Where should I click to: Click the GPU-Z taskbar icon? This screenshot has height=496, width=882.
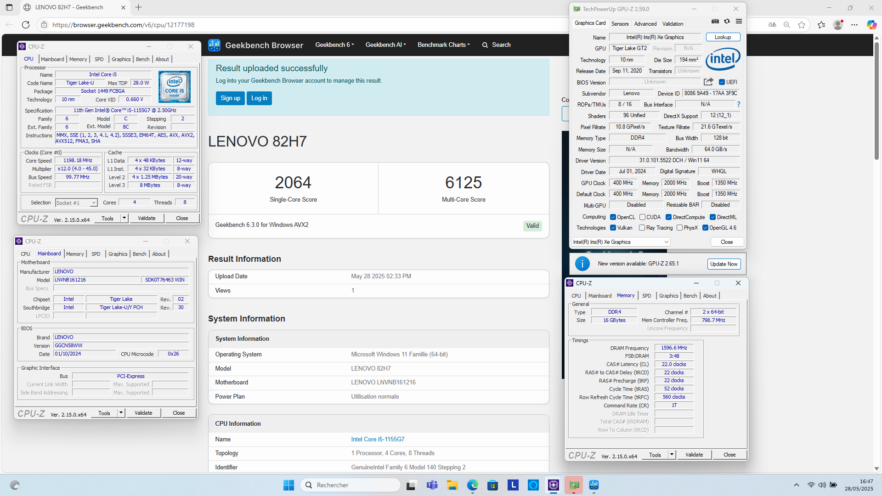(x=574, y=485)
